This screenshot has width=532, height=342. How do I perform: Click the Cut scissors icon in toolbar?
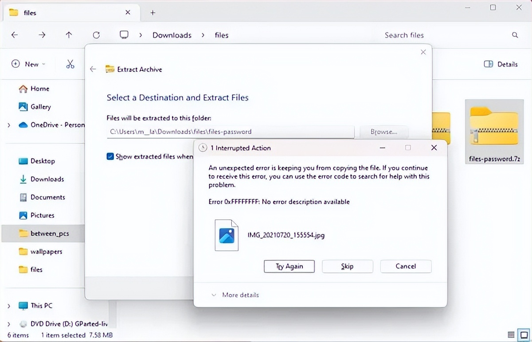click(x=70, y=64)
